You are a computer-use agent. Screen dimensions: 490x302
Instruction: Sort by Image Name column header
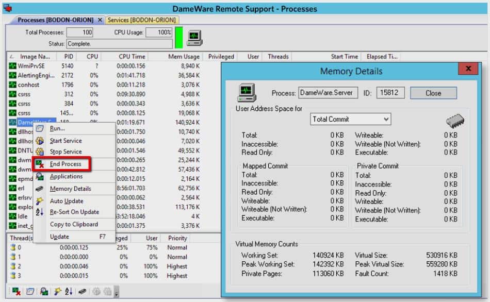[32, 57]
